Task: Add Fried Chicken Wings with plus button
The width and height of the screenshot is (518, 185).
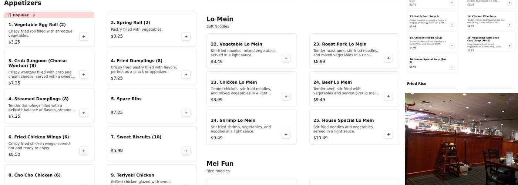Action: click(84, 151)
